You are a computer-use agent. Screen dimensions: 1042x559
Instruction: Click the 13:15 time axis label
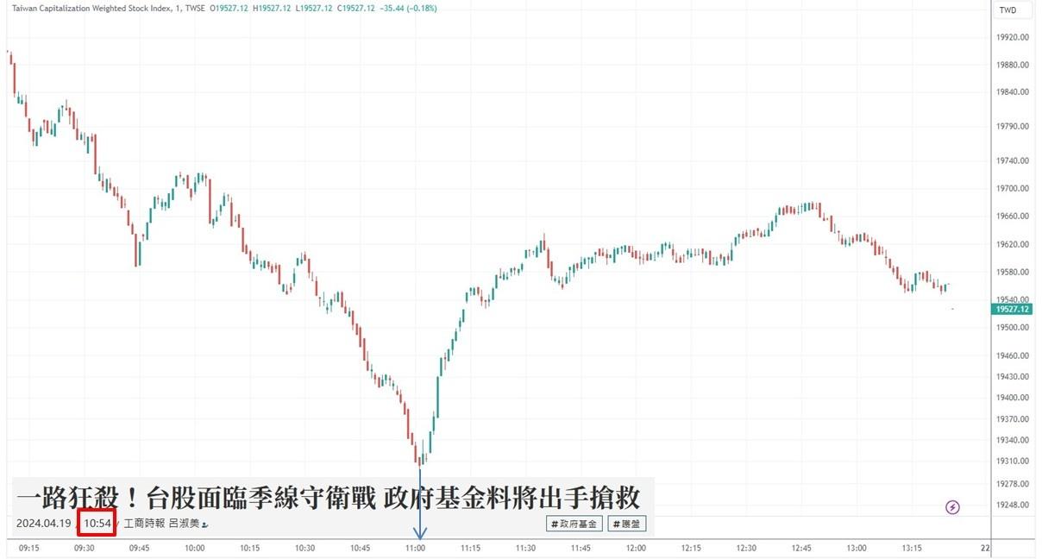(x=912, y=548)
